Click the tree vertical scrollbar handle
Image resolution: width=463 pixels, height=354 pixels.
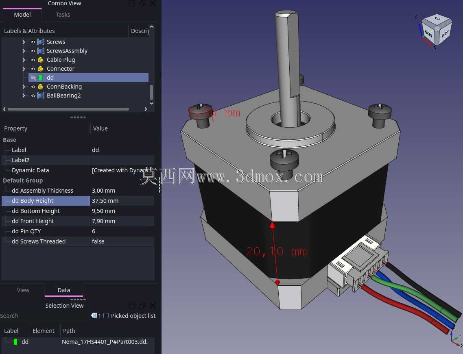[x=151, y=92]
